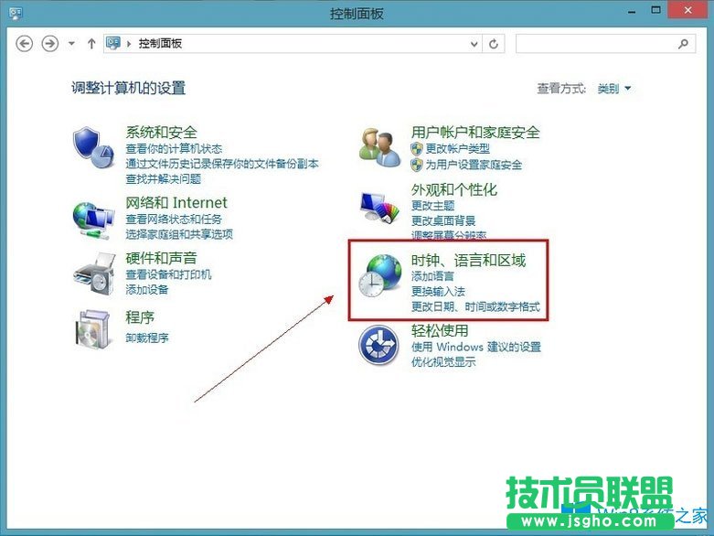Click 查看网络状态和任务 link
This screenshot has height=536, width=714.
[174, 219]
